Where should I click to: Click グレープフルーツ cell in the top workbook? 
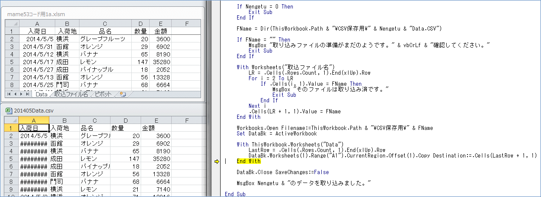pos(102,39)
